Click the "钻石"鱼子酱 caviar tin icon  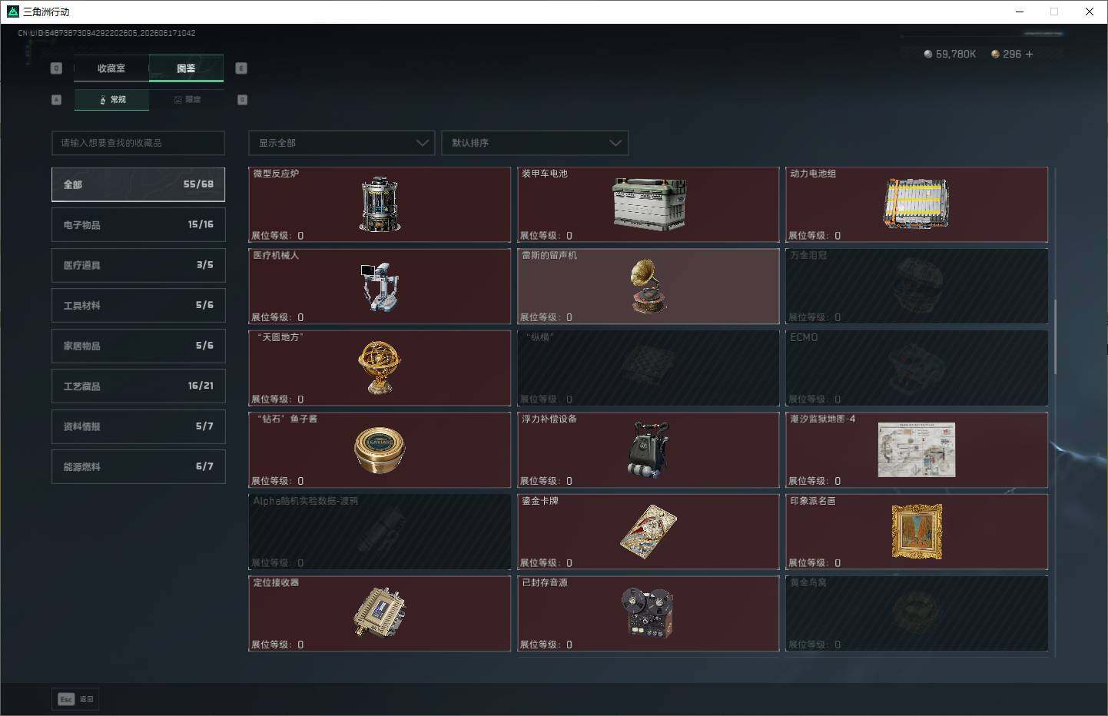pos(380,449)
